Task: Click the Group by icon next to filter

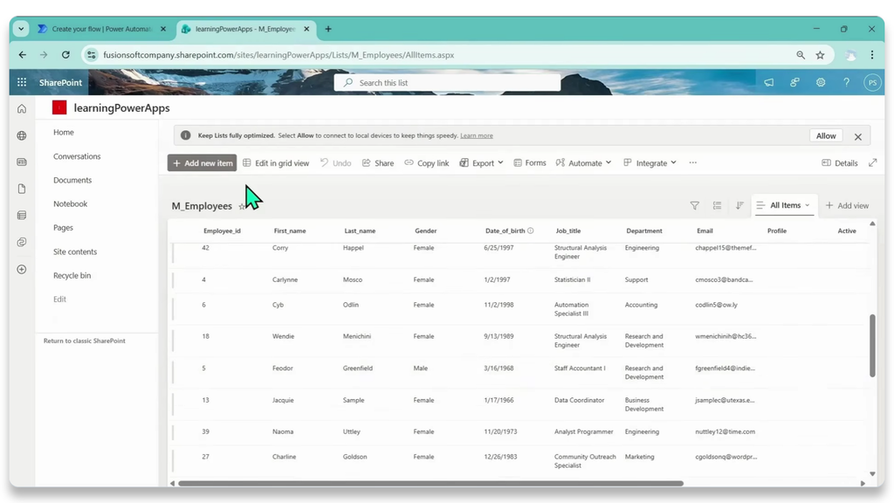Action: point(718,205)
